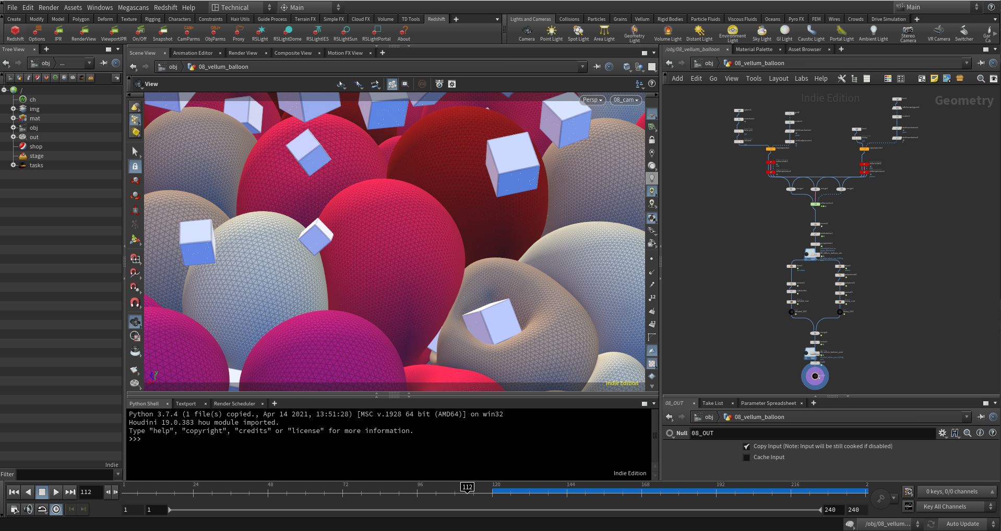Click the current frame number field
This screenshot has width=1001, height=531.
point(90,492)
